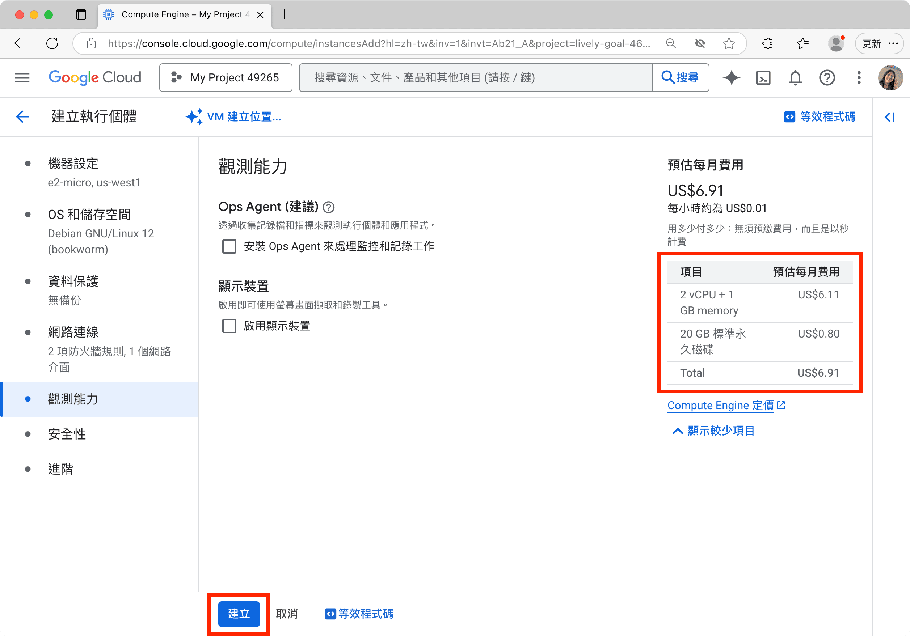910x636 pixels.
Task: Open the 安全性 section
Action: 99,434
